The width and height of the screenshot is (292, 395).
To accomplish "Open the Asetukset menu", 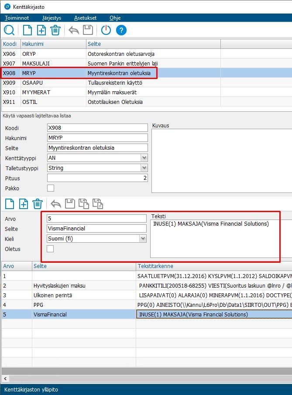I will pyautogui.click(x=85, y=18).
